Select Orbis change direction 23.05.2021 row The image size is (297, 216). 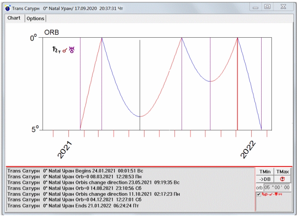(93, 182)
